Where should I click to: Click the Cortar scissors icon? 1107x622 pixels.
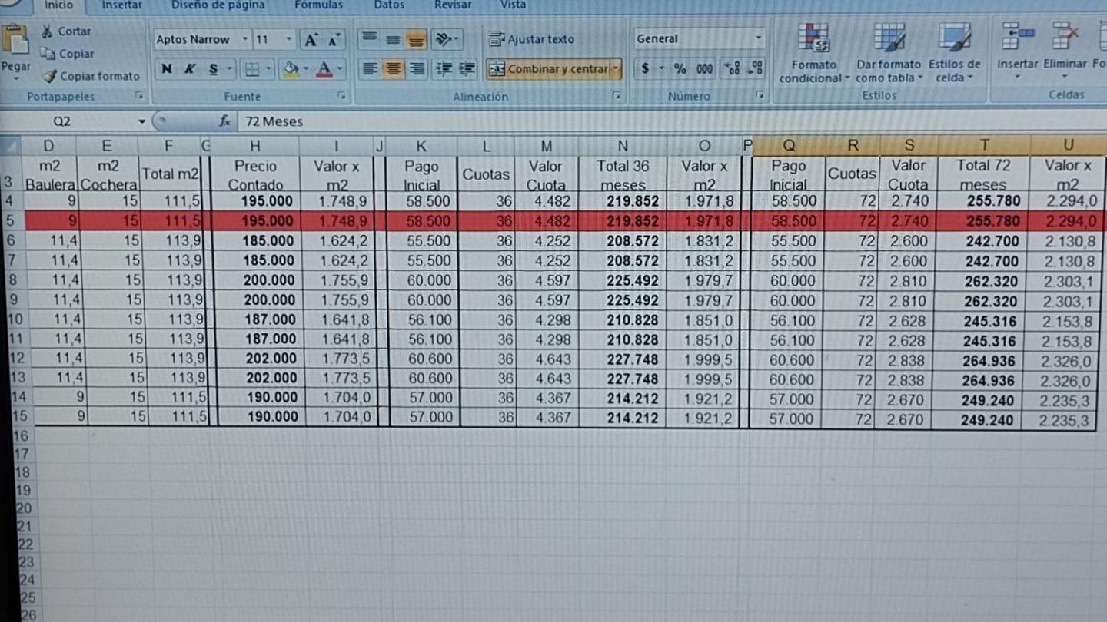coord(47,31)
